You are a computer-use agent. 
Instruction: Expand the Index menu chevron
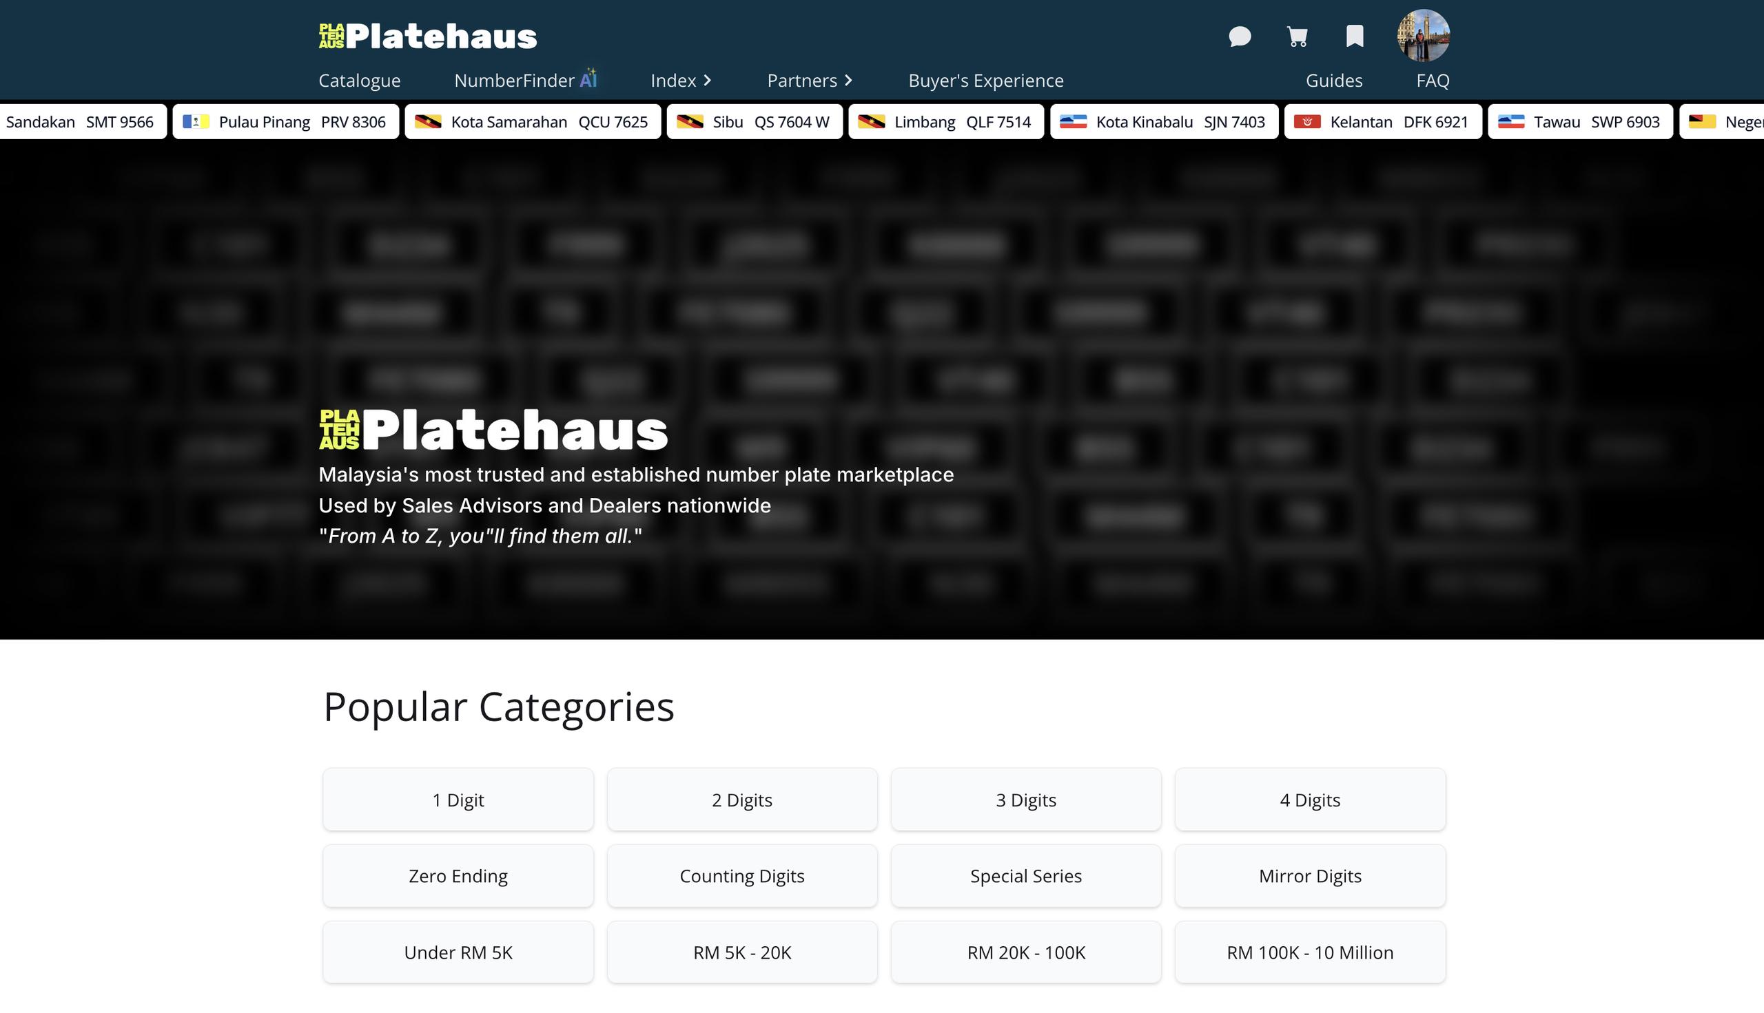coord(707,81)
